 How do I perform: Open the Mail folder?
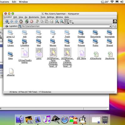tap(39, 42)
